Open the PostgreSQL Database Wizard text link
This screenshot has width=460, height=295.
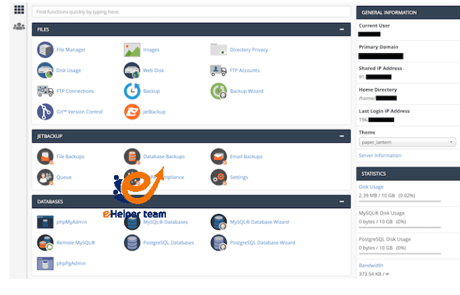[262, 242]
